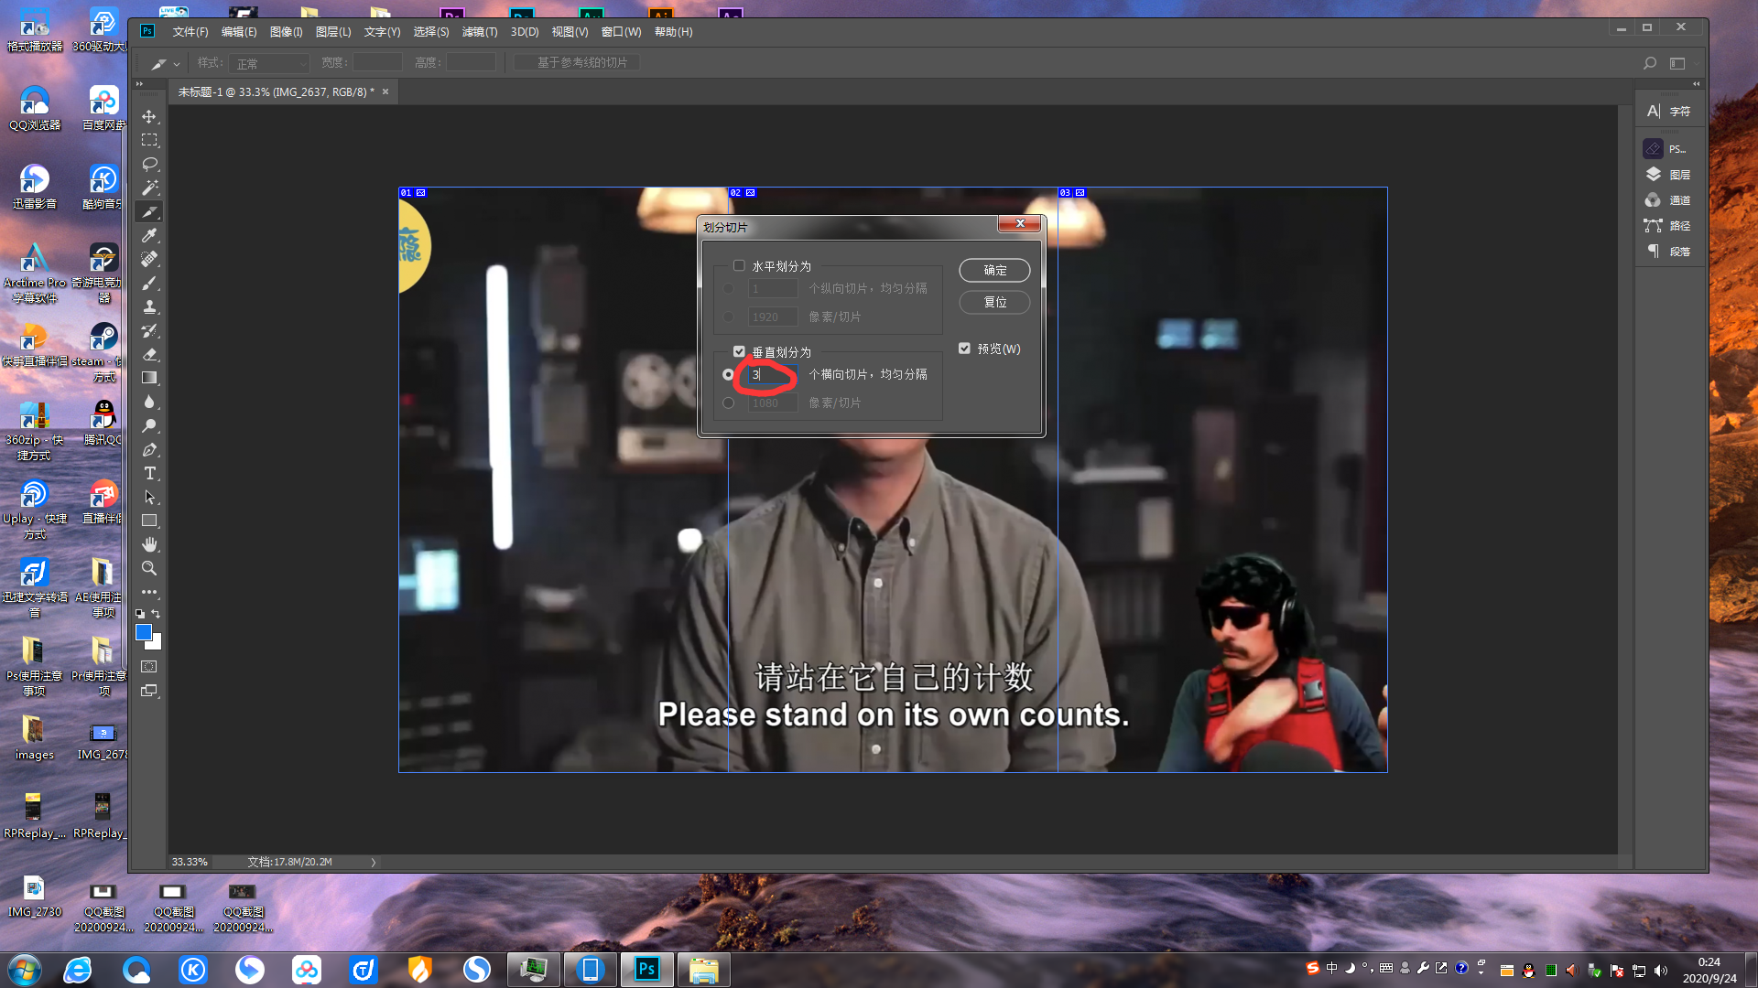
Task: Open the 文件(F) menu
Action: click(x=190, y=32)
